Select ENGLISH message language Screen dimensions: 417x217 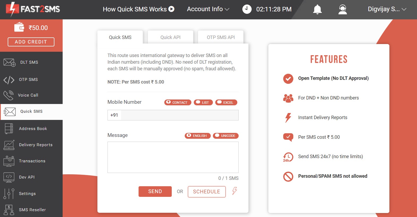click(x=197, y=136)
